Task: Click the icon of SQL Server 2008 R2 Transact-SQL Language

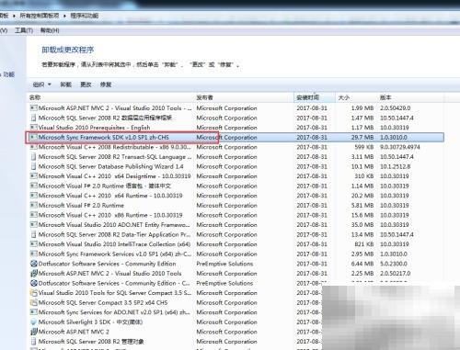Action: [34, 157]
